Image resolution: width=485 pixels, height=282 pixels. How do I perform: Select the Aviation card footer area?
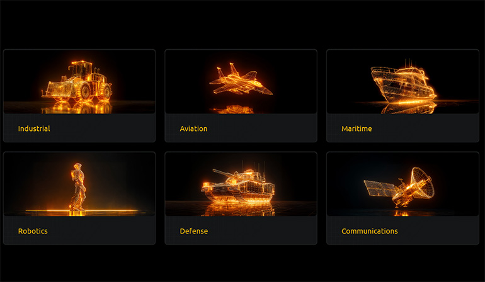[241, 128]
